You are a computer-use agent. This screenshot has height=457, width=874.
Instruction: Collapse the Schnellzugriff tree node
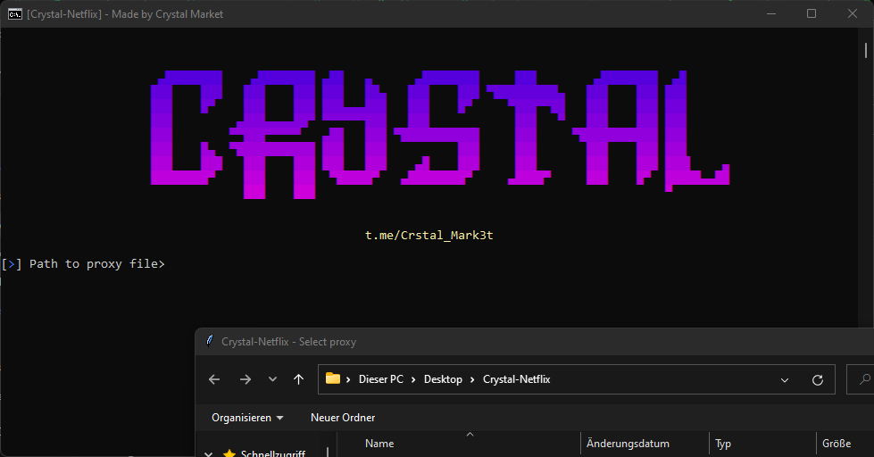point(209,453)
